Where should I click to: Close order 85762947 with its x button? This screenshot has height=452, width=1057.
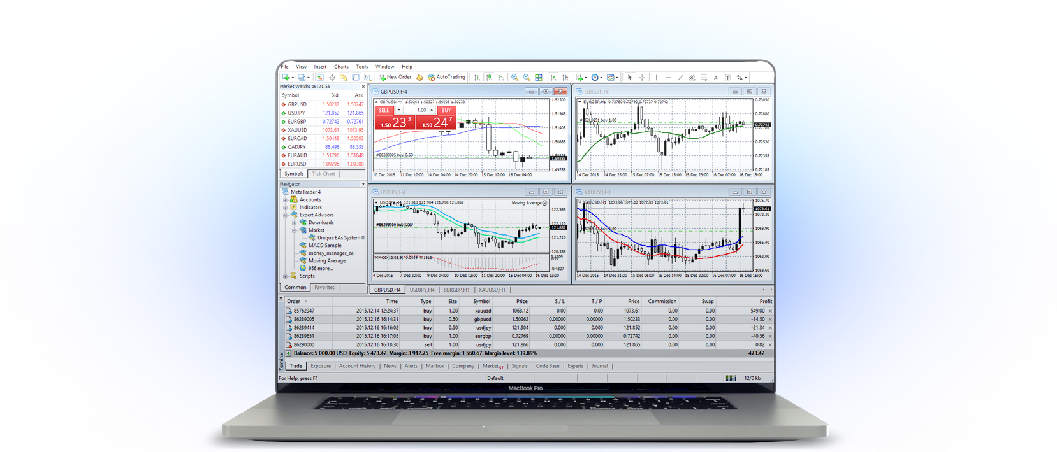770,311
